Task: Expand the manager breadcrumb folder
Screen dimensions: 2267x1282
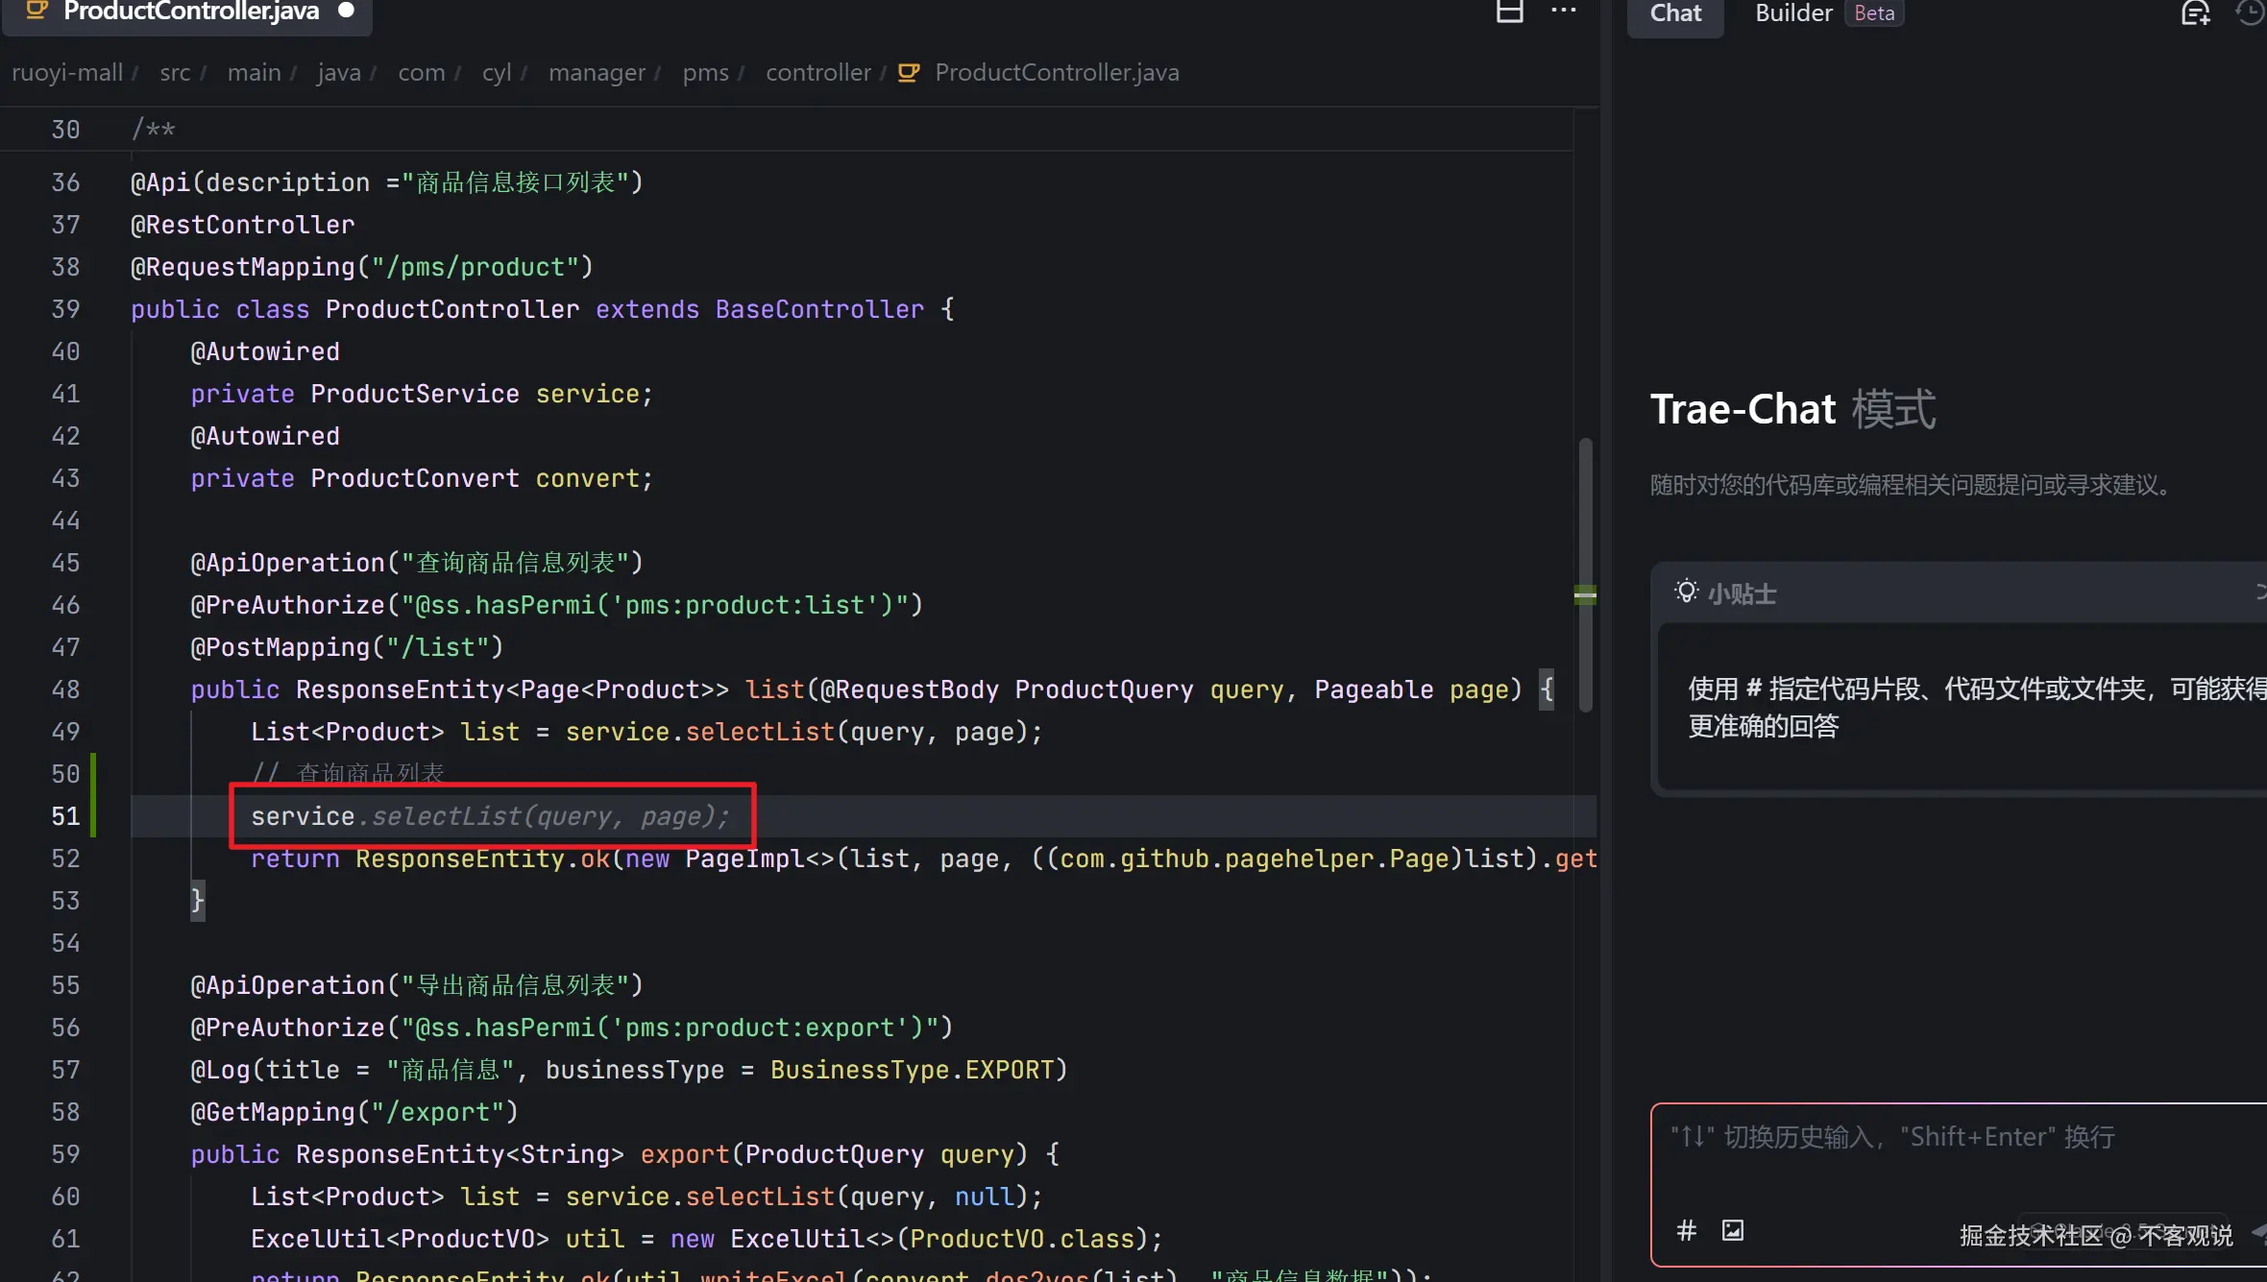Action: click(x=597, y=73)
